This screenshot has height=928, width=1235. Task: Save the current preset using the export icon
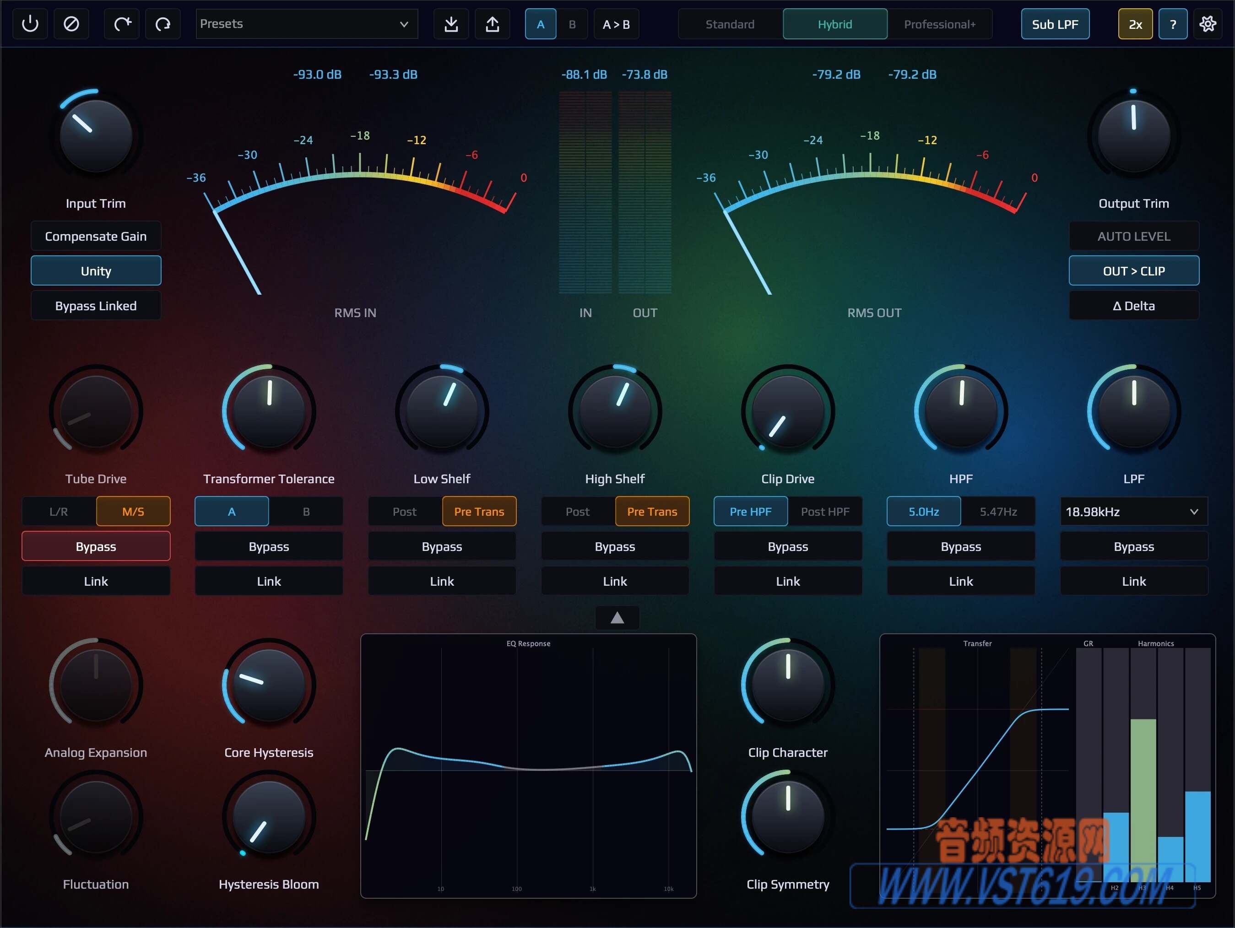492,23
